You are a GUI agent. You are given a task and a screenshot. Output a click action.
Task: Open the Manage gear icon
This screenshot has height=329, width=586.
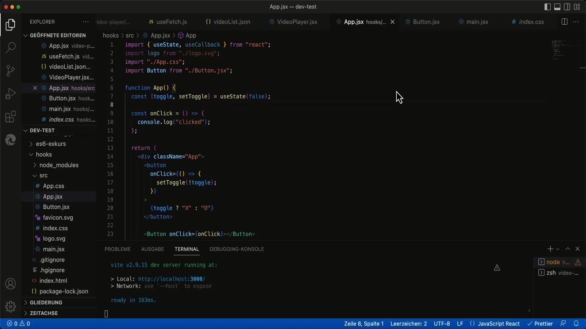(10, 306)
